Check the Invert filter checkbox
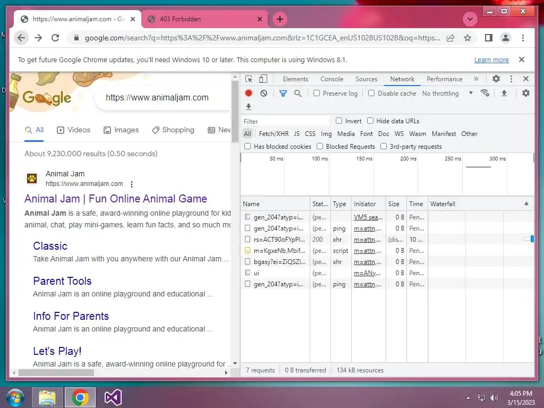Screen dimensions: 544x408 [x=338, y=121]
